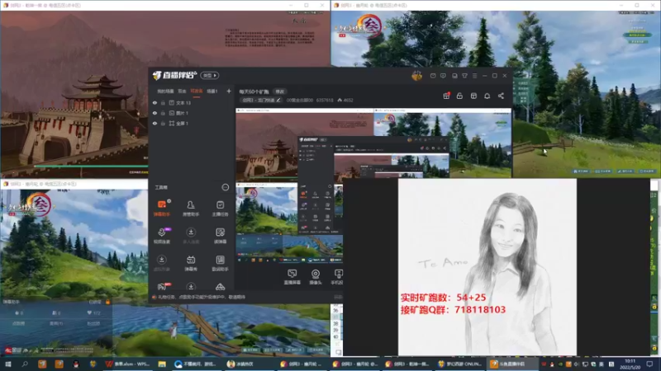Click the taskbar clock showing 10:11
The image size is (661, 371).
[x=630, y=364]
